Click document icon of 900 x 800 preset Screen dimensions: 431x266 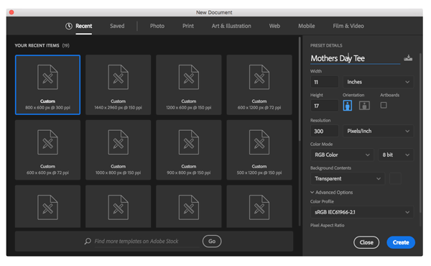tap(188, 142)
